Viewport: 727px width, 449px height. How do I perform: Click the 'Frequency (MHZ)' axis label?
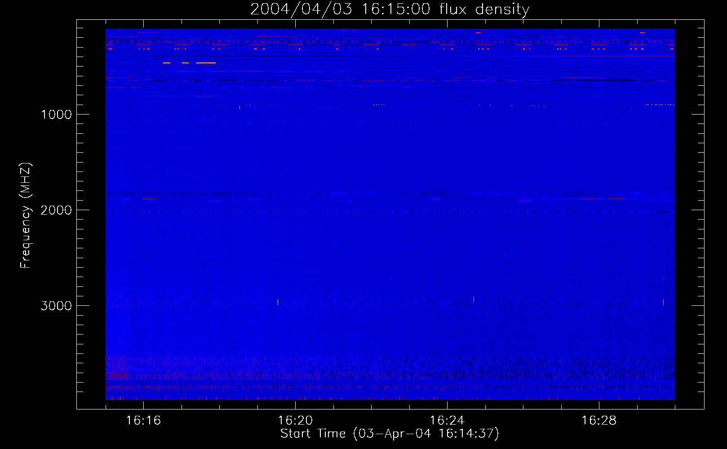click(x=26, y=216)
